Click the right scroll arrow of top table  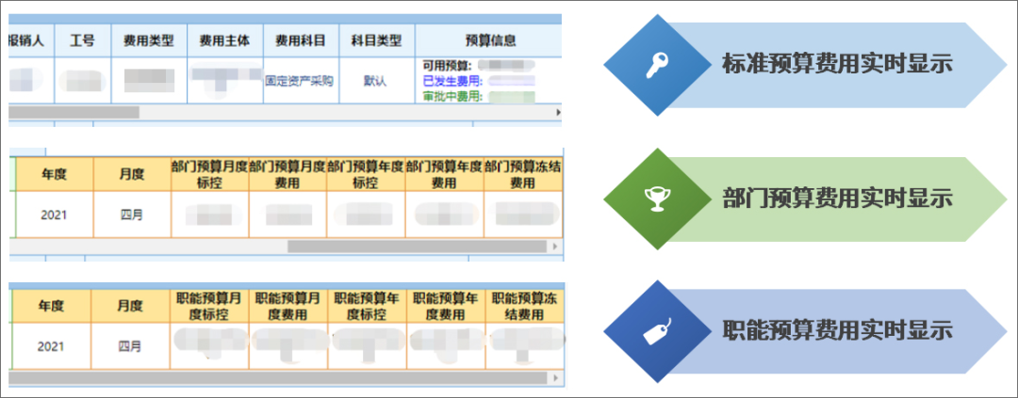pyautogui.click(x=558, y=112)
